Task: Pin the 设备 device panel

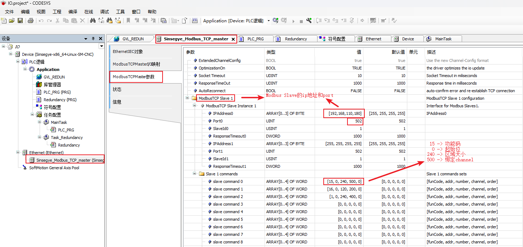Action: [93, 39]
